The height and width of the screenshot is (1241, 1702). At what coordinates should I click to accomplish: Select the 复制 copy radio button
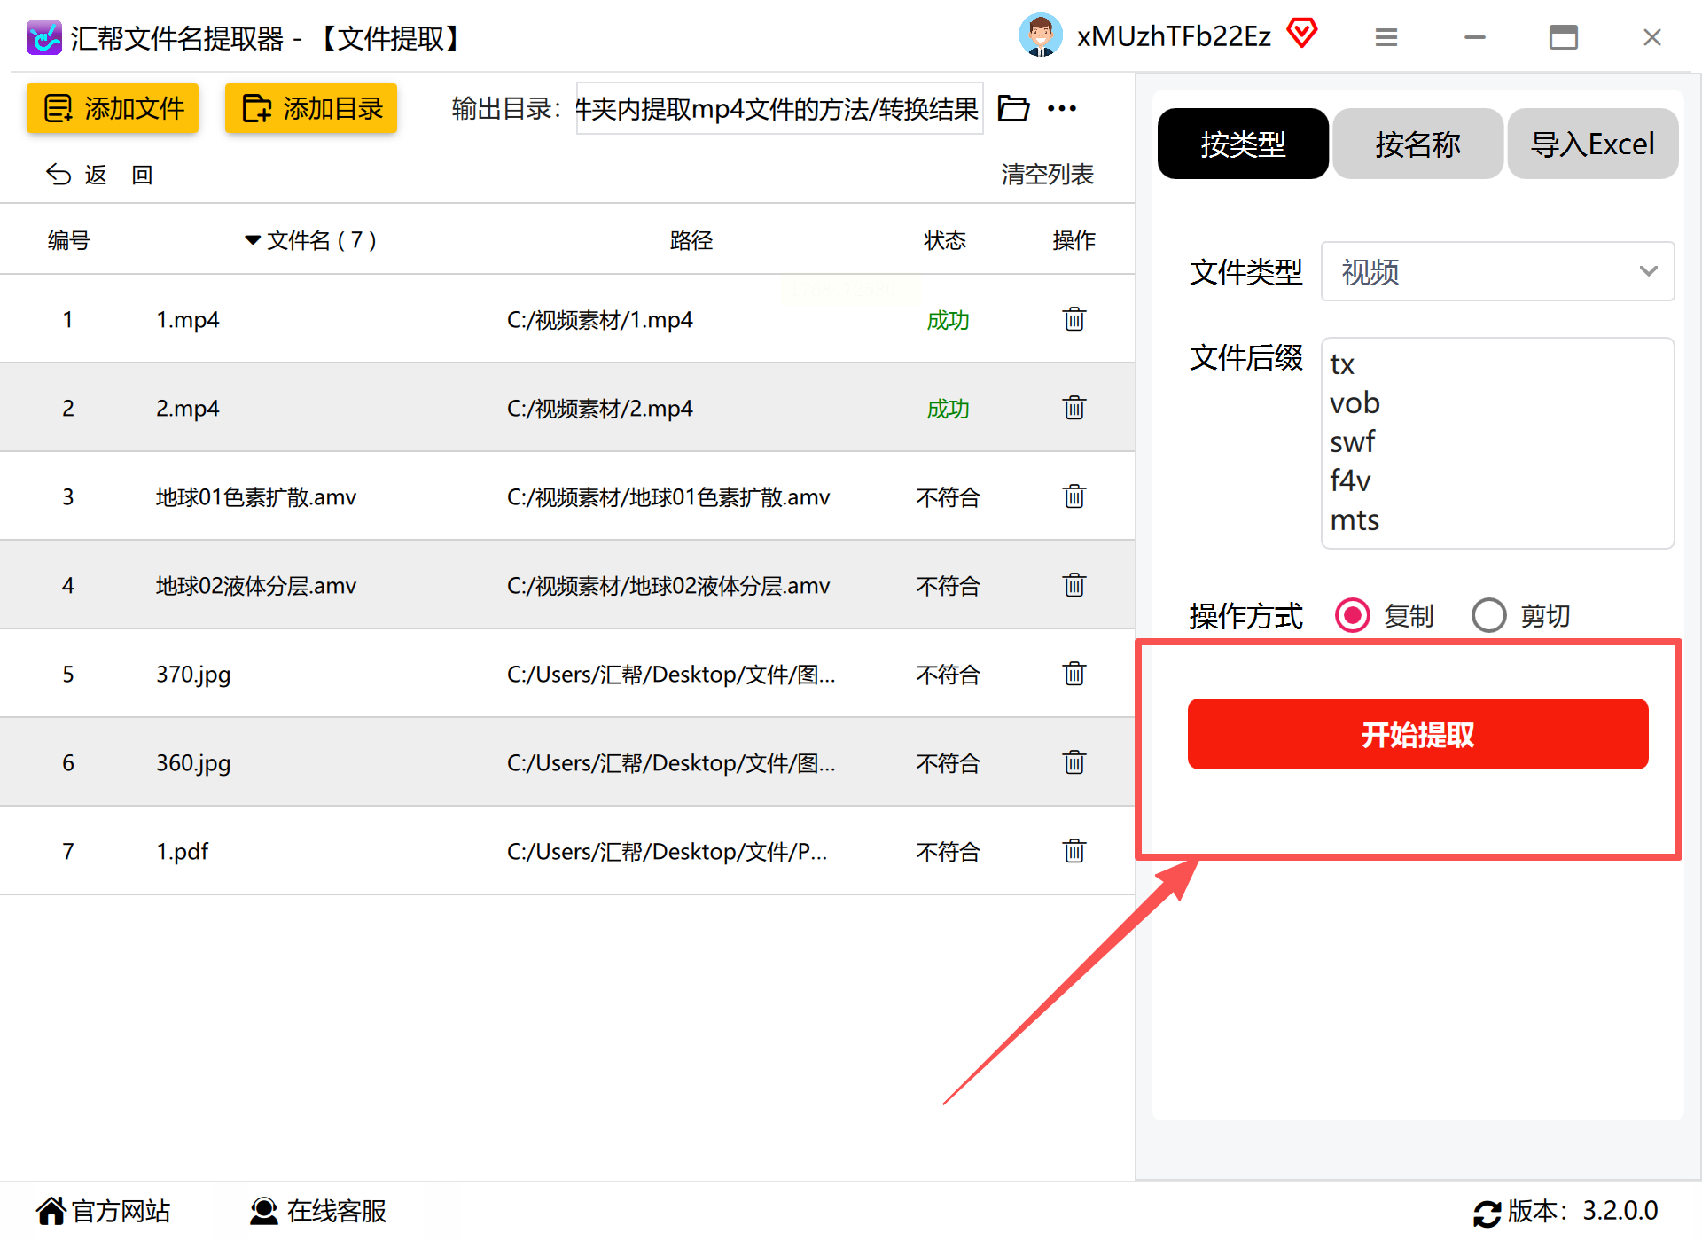pos(1353,615)
